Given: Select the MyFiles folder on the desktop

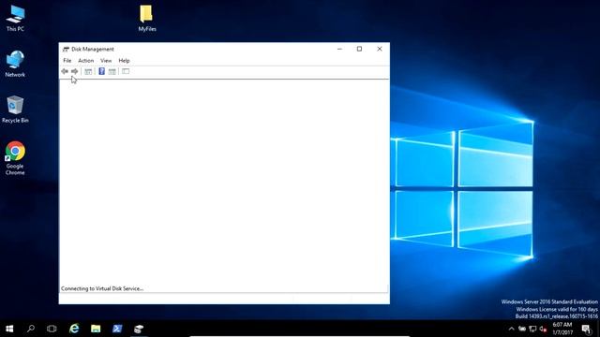Looking at the screenshot, I should (147, 19).
